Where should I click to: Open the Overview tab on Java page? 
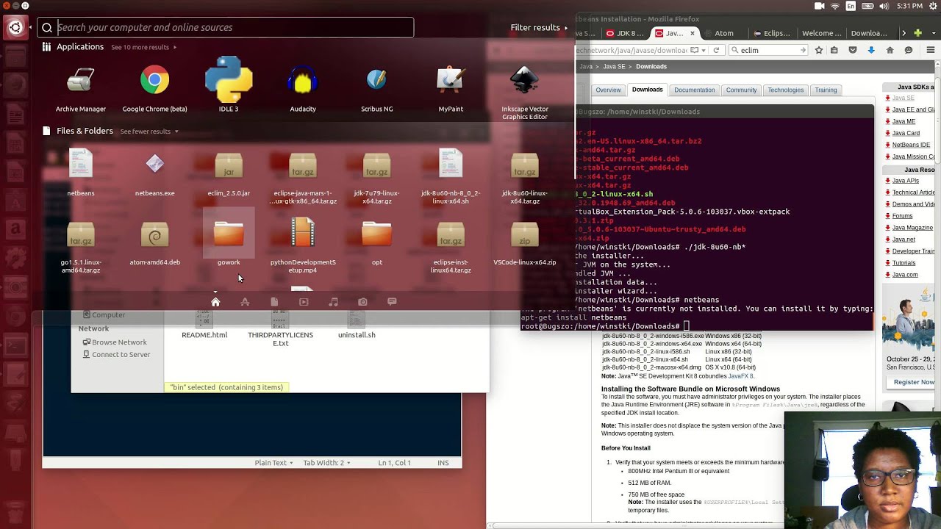click(x=608, y=90)
